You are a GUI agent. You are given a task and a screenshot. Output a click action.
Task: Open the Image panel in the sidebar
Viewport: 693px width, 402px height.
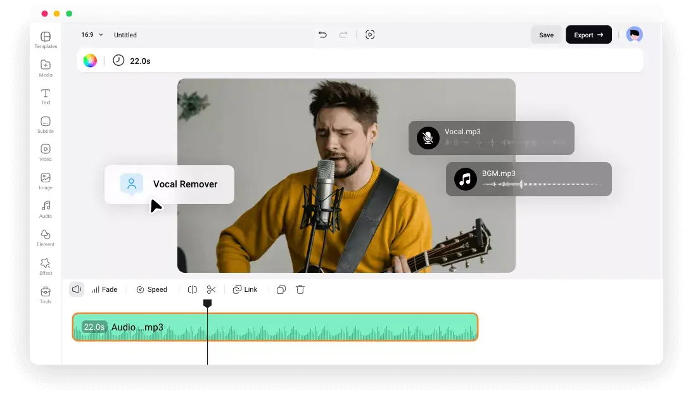point(46,182)
